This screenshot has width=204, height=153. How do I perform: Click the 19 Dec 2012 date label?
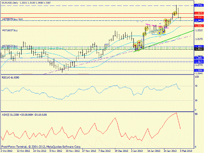(x=122, y=151)
